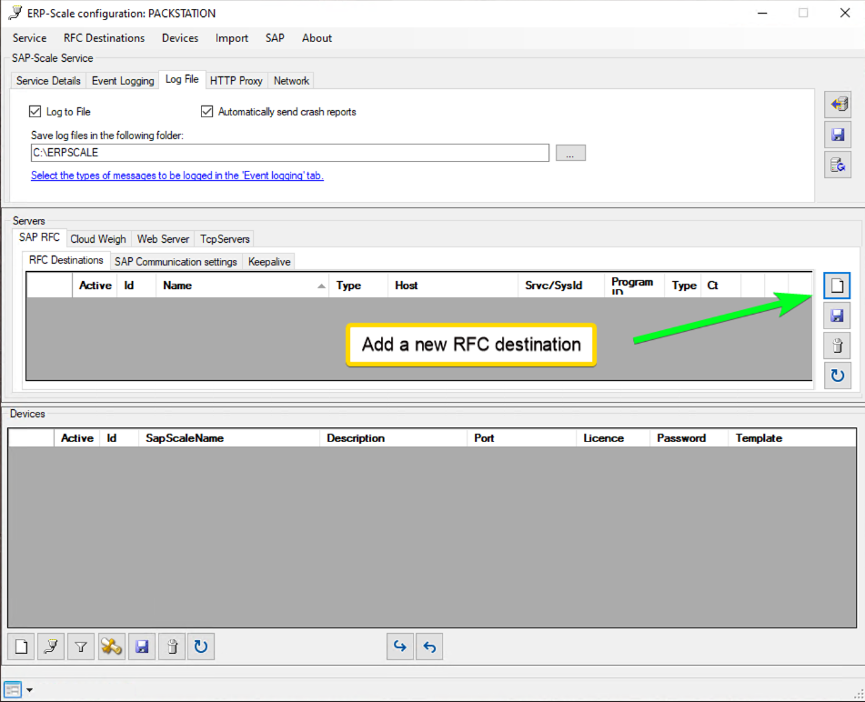Add a new RFC destination
Screen dimensions: 865x702
click(837, 286)
